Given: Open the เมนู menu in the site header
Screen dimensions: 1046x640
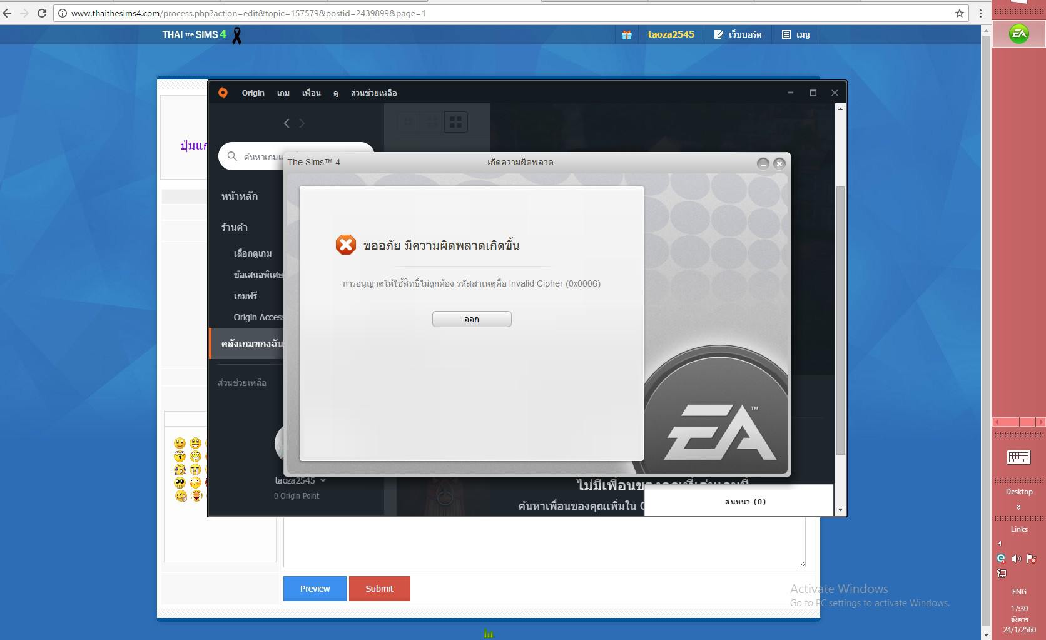Looking at the screenshot, I should 796,34.
